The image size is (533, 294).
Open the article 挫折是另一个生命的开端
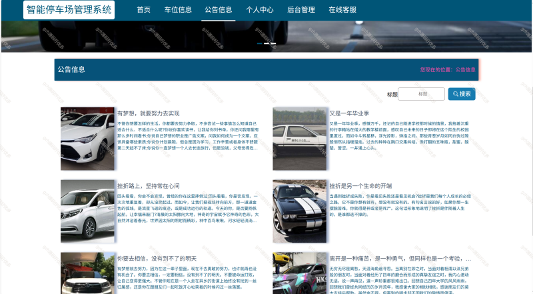(365, 185)
